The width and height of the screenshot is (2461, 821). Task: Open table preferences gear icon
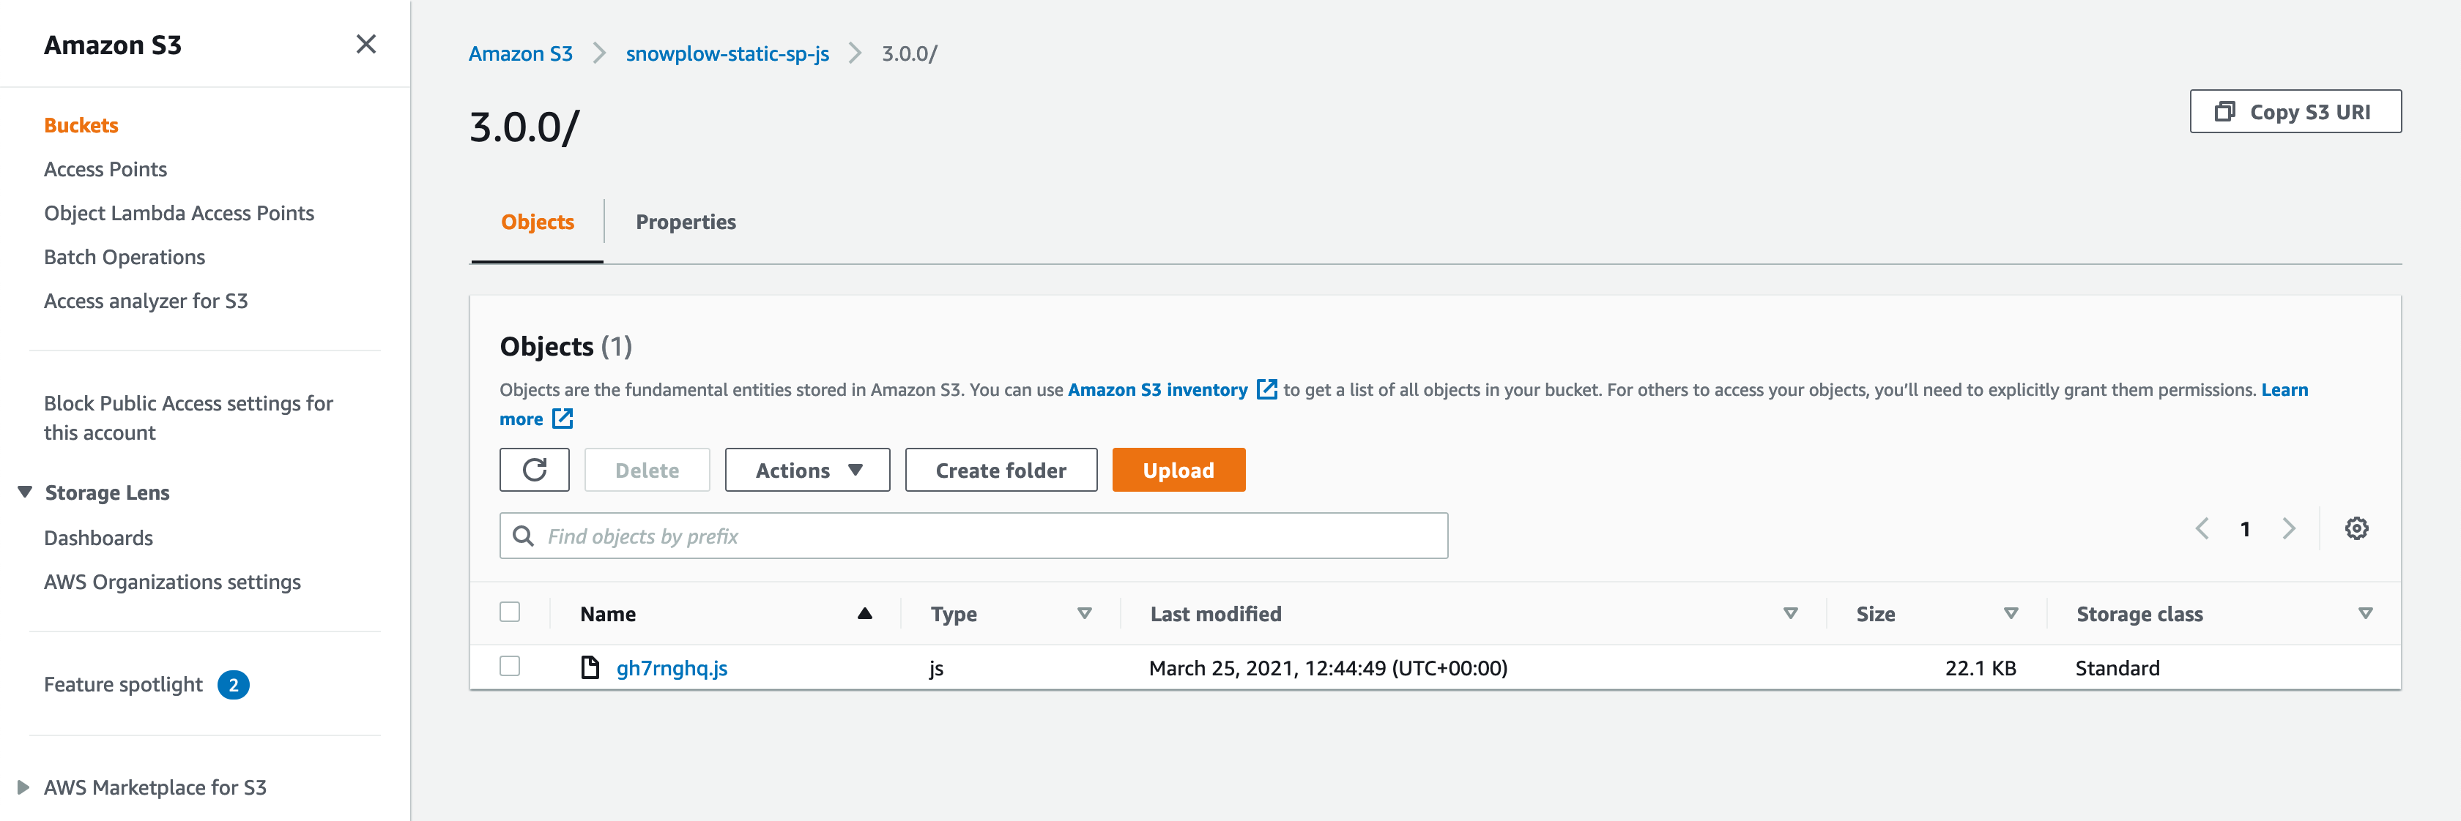[x=2356, y=529]
